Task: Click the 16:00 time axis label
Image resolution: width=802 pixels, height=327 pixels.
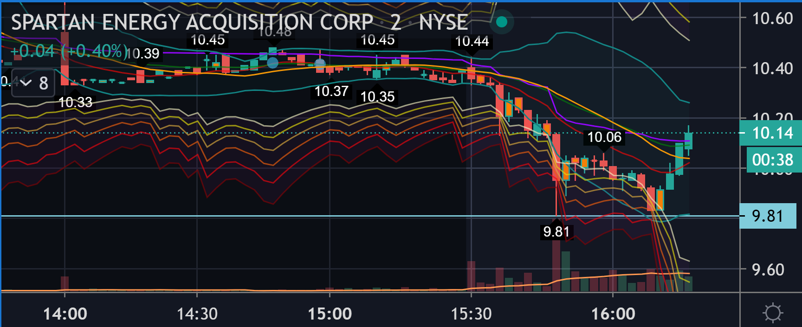Action: (x=613, y=314)
